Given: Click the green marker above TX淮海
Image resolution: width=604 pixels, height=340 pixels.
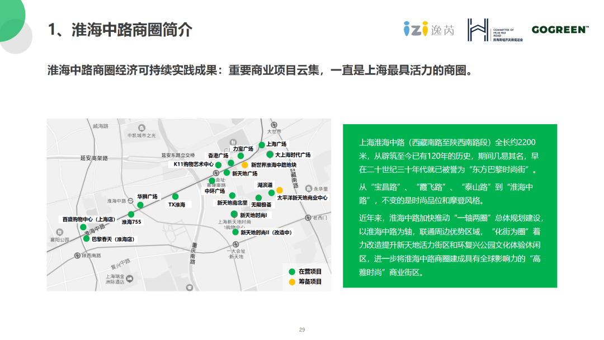Looking at the screenshot, I should point(175,196).
